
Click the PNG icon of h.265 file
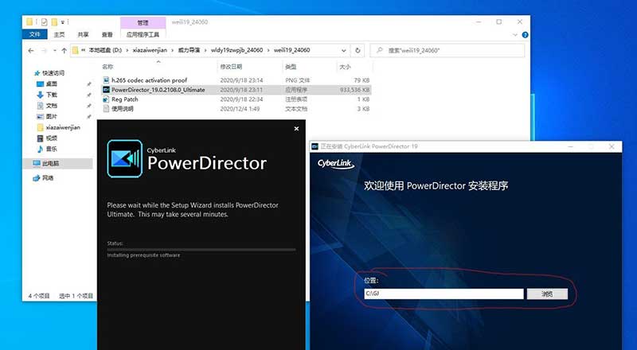pyautogui.click(x=106, y=80)
